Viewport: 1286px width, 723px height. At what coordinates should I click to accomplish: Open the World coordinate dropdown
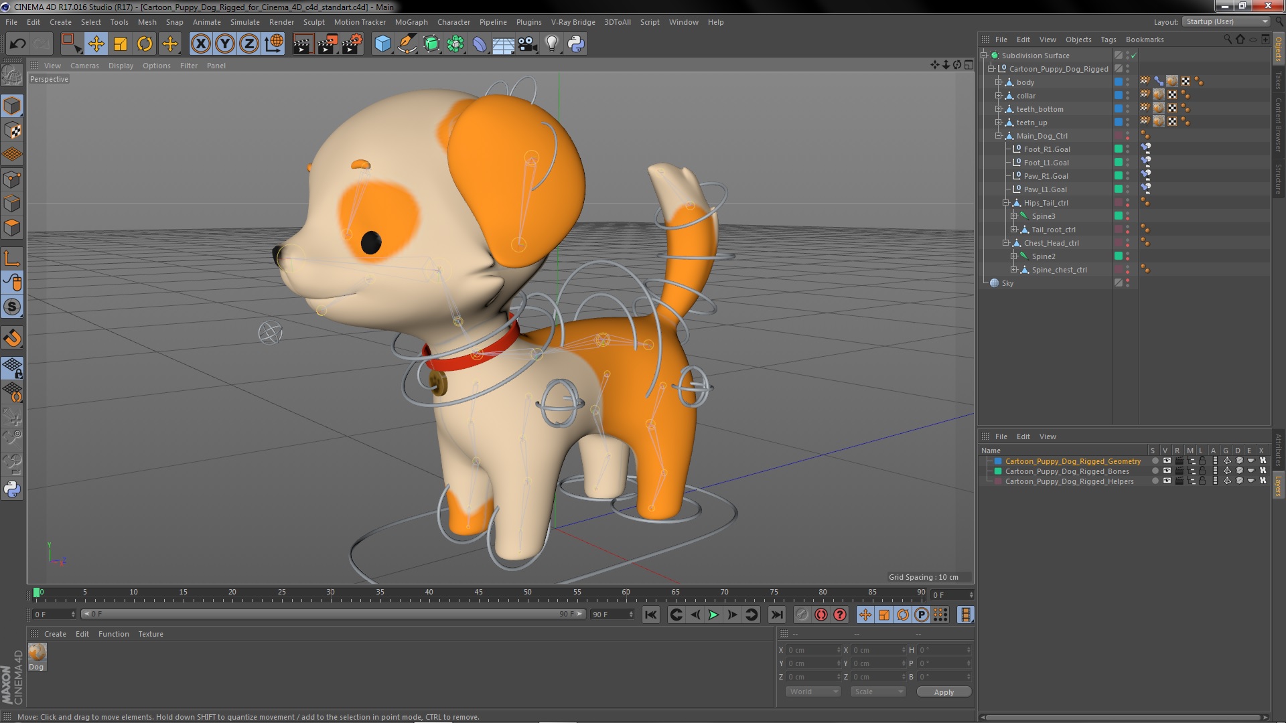coord(812,692)
